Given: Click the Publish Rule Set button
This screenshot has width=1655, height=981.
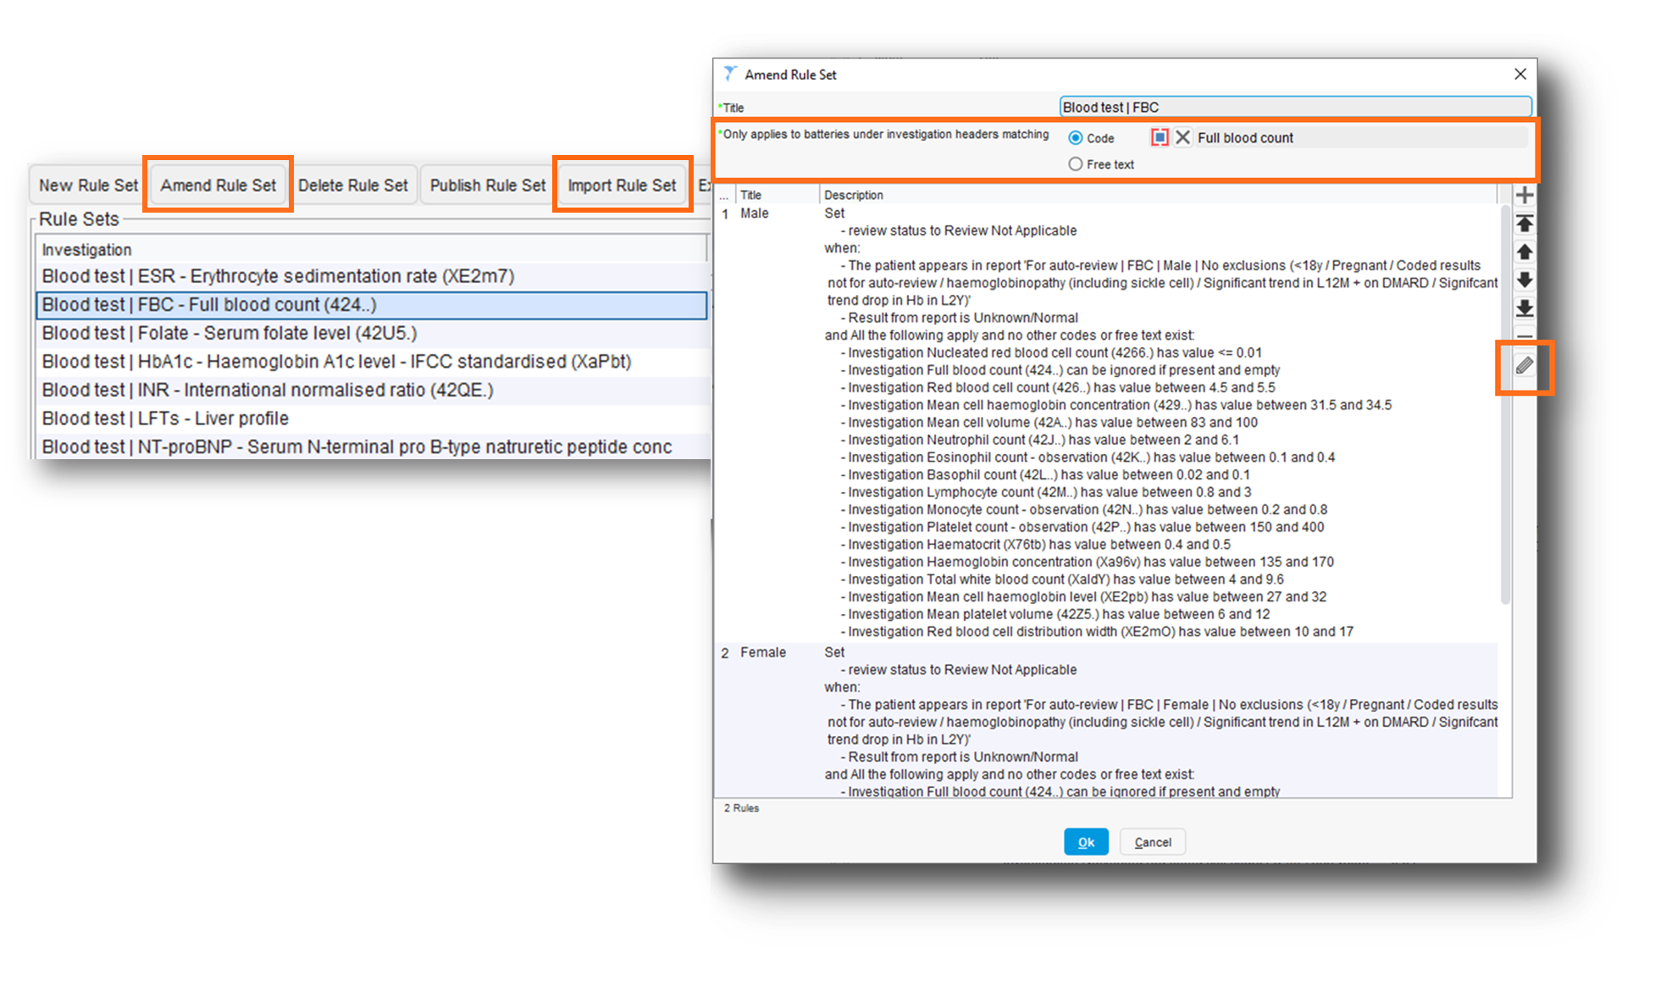Looking at the screenshot, I should [x=488, y=185].
